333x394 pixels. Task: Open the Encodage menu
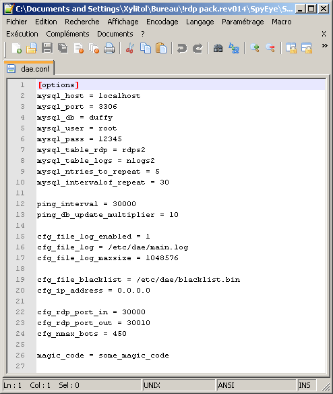[162, 22]
